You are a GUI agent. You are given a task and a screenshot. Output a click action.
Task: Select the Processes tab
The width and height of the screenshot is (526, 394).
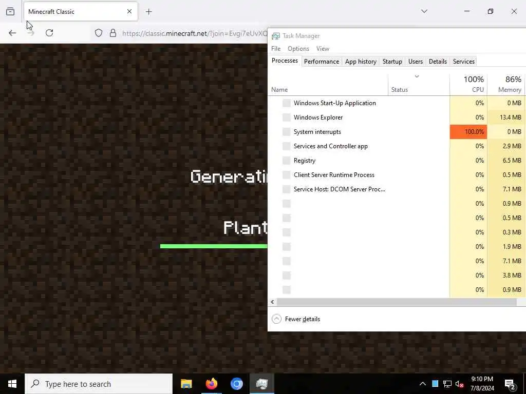coord(285,61)
